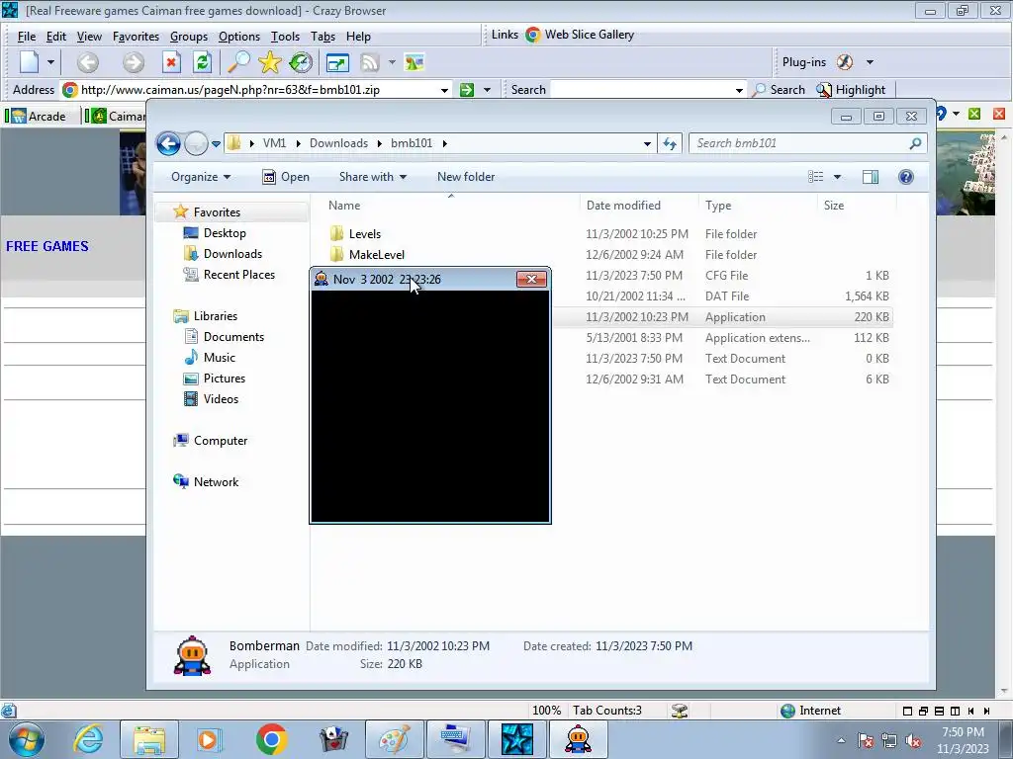Screen dimensions: 1013x759
Task: Open the address bar URL history dropdown
Action: pyautogui.click(x=444, y=90)
